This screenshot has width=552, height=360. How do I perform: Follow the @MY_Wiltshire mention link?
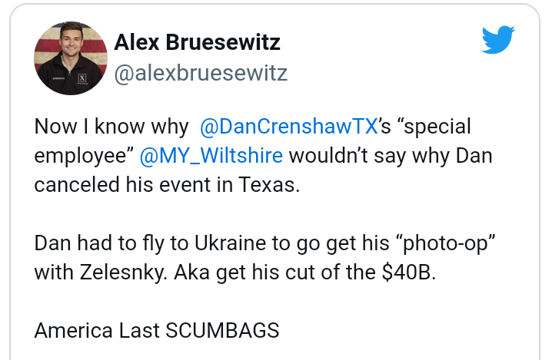211,156
